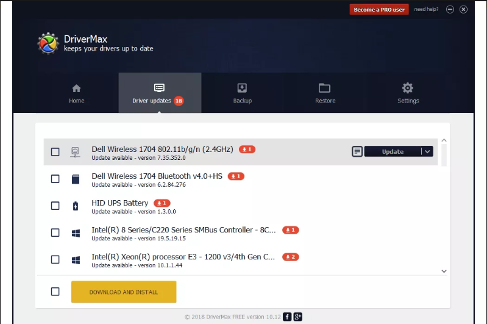Tick the HID UPS Battery checkbox
This screenshot has height=324, width=487.
click(55, 206)
